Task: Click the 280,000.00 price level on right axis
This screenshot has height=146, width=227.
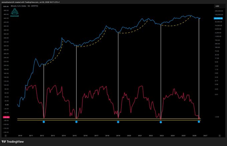Action: coord(219,11)
